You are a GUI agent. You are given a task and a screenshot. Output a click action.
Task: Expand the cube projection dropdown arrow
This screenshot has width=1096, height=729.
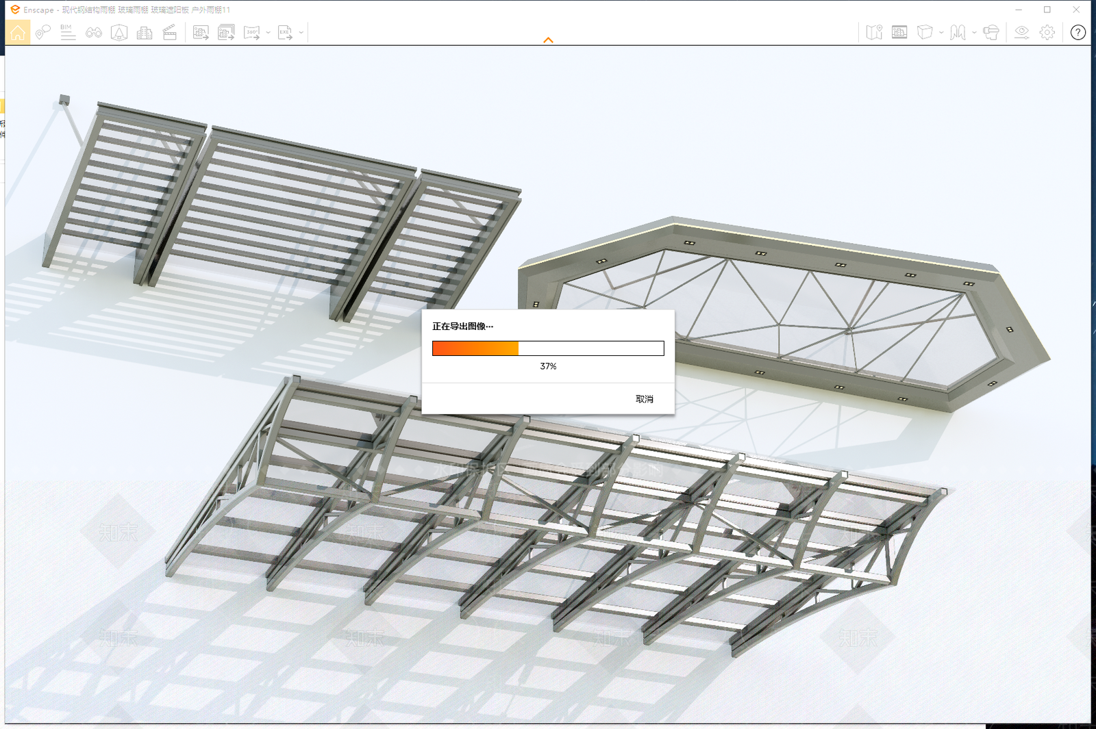pos(941,32)
